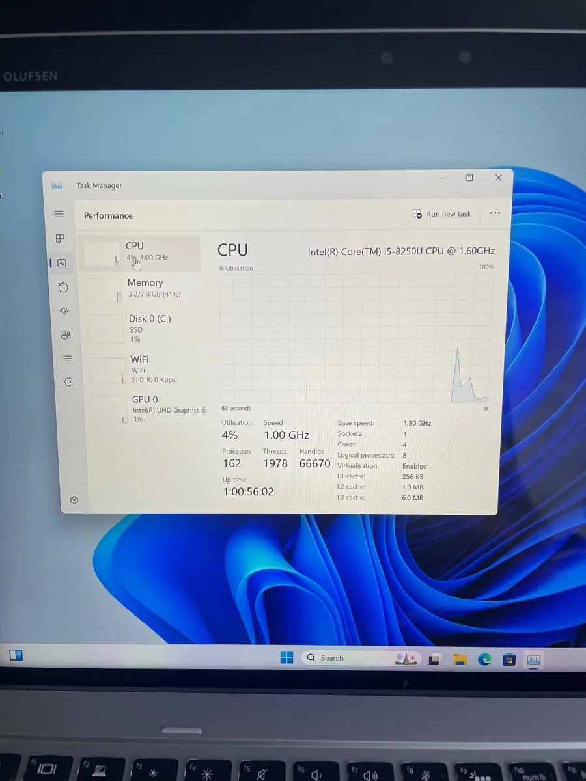Click the Up time value 1:00:56:02
This screenshot has width=586, height=781.
[x=248, y=492]
